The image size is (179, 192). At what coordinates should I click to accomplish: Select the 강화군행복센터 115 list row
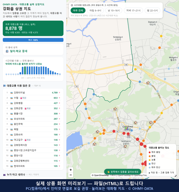pyautogui.click(x=33, y=161)
